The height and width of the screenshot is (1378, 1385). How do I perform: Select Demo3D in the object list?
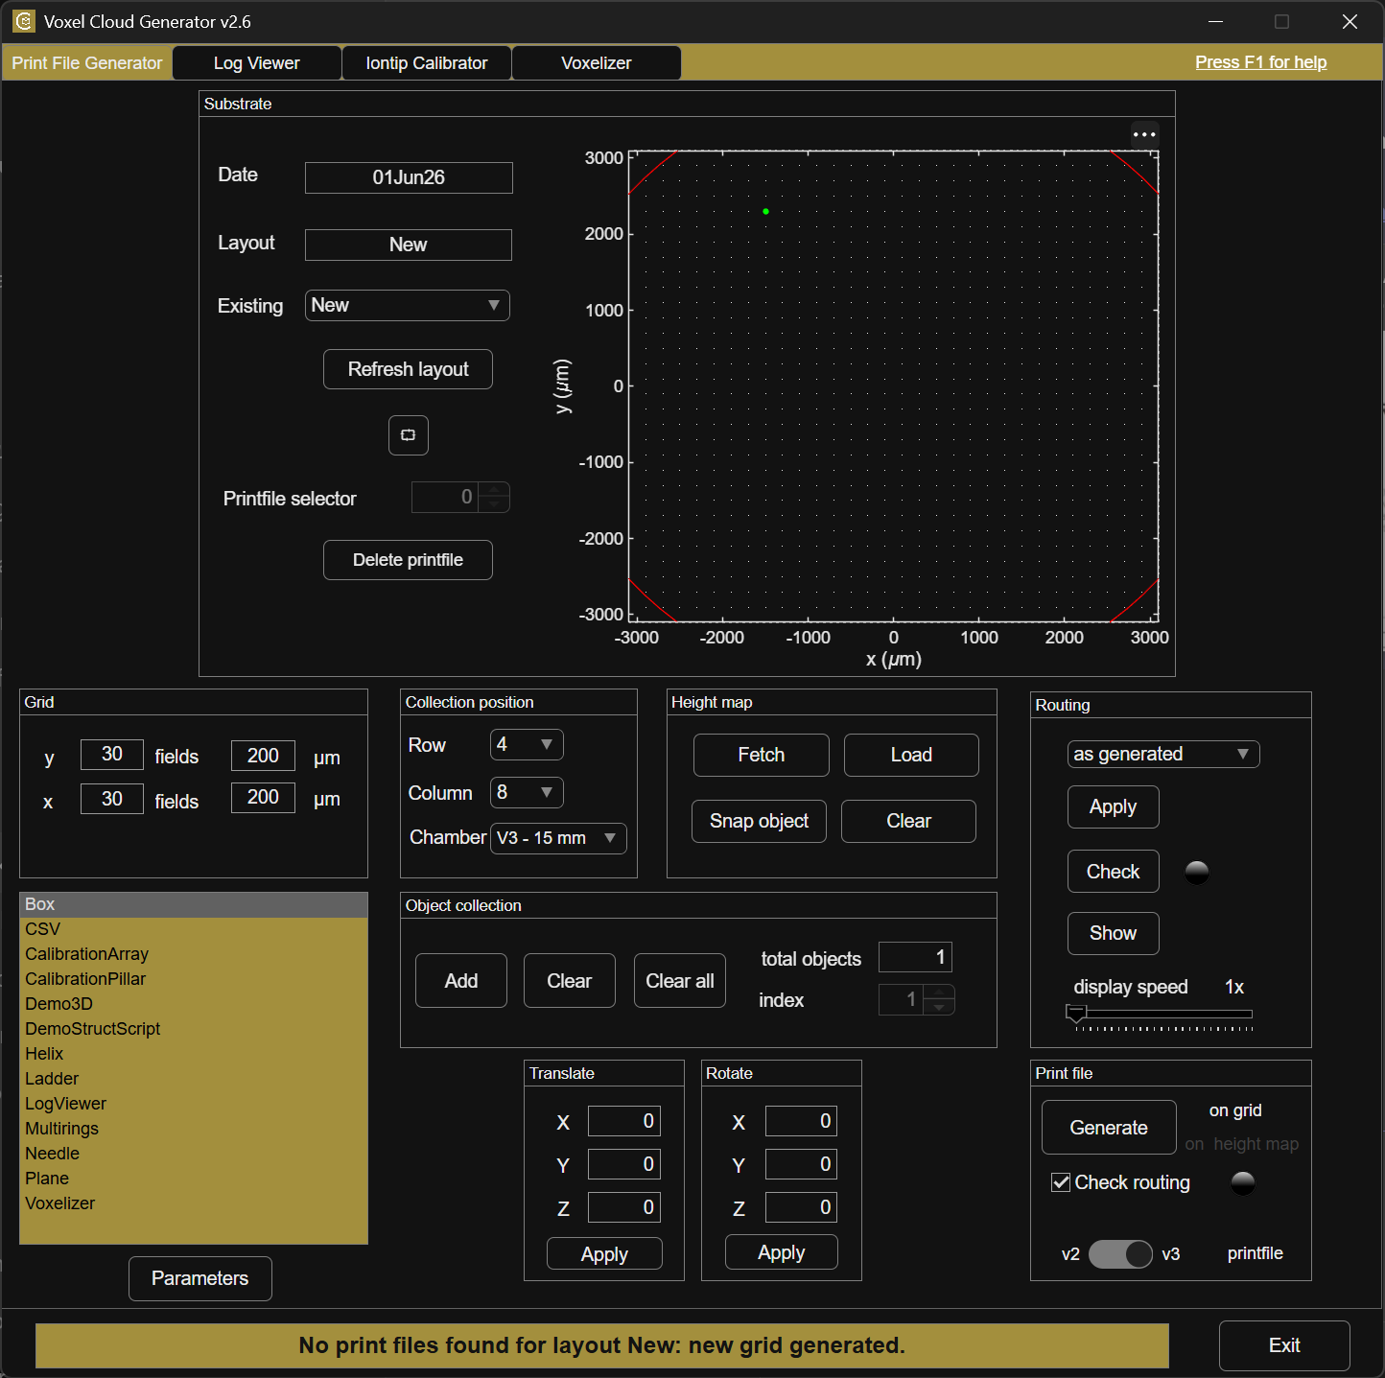(x=194, y=1004)
